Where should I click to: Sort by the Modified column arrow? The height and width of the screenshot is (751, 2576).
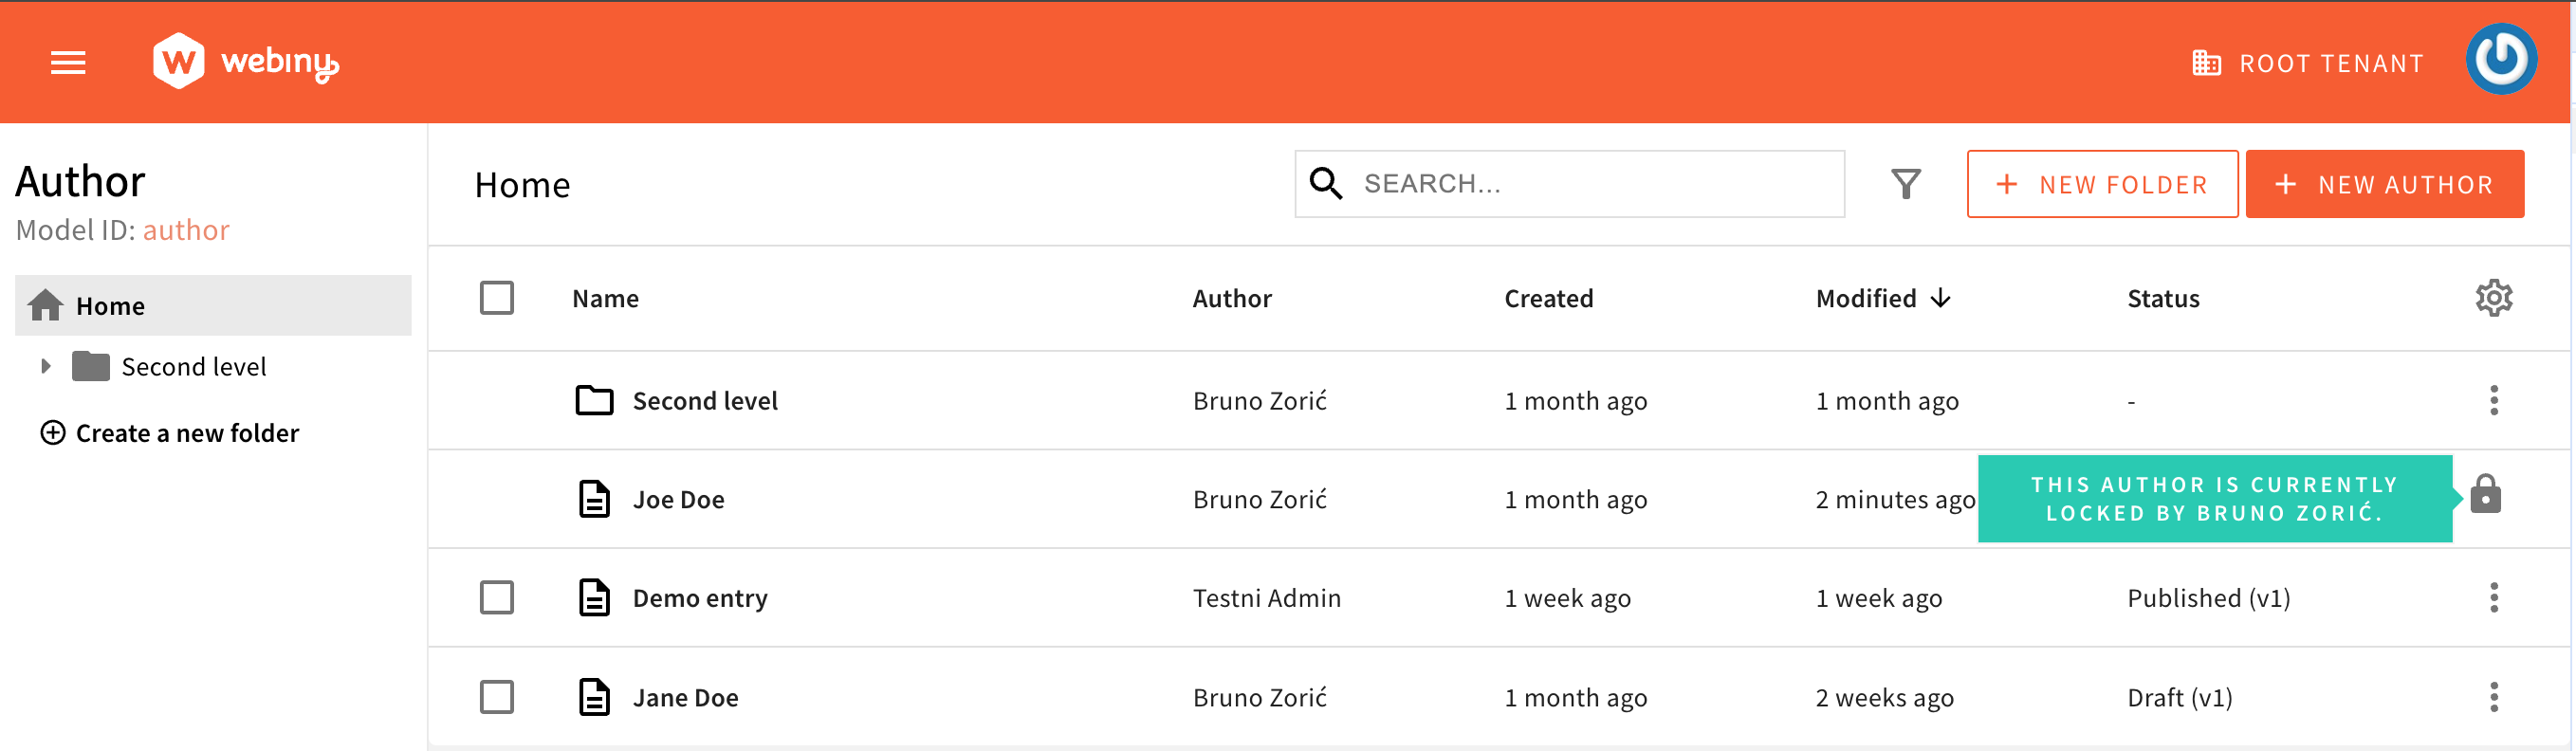tap(1940, 298)
